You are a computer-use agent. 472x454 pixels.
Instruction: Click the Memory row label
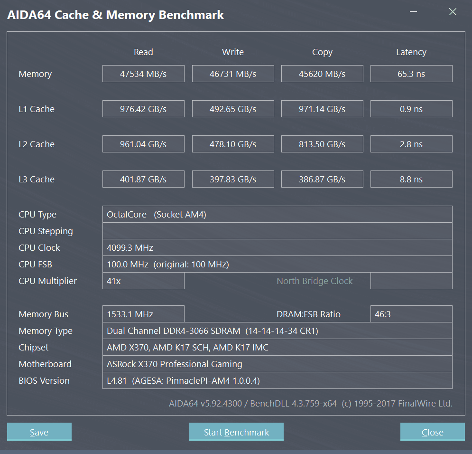point(35,74)
